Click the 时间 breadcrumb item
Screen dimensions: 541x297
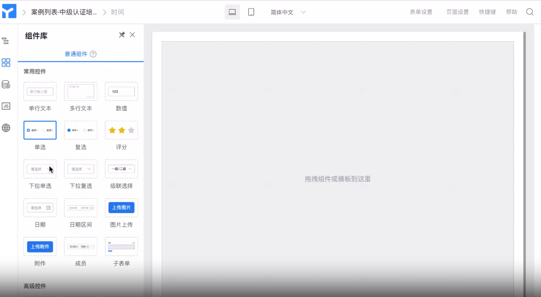[x=117, y=12]
